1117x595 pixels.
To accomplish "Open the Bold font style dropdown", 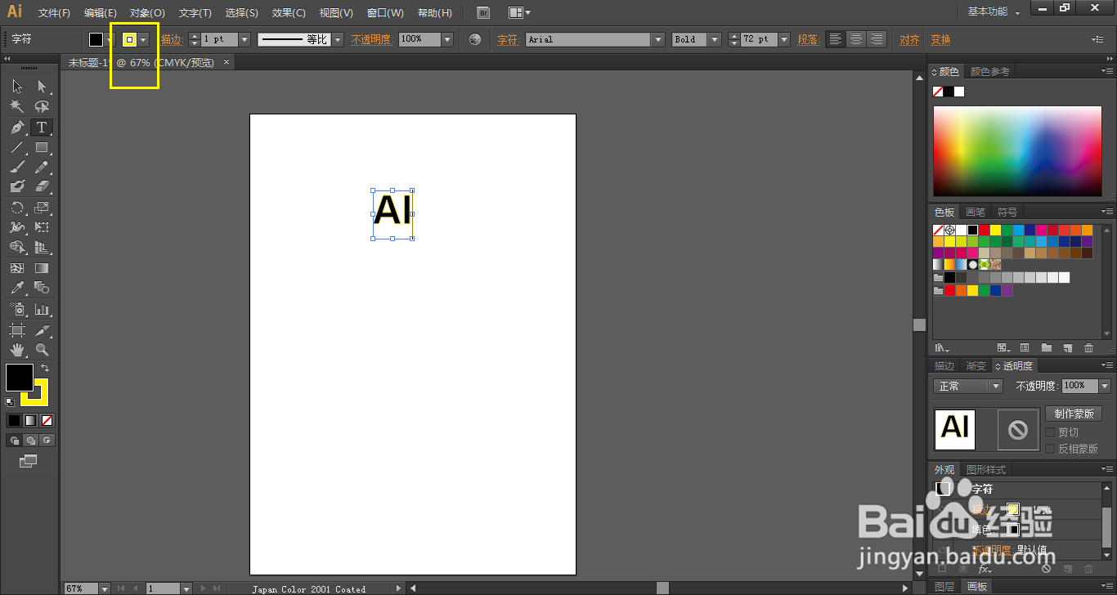I will (715, 39).
